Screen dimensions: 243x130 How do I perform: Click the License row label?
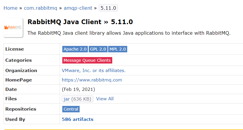pyautogui.click(x=15, y=49)
